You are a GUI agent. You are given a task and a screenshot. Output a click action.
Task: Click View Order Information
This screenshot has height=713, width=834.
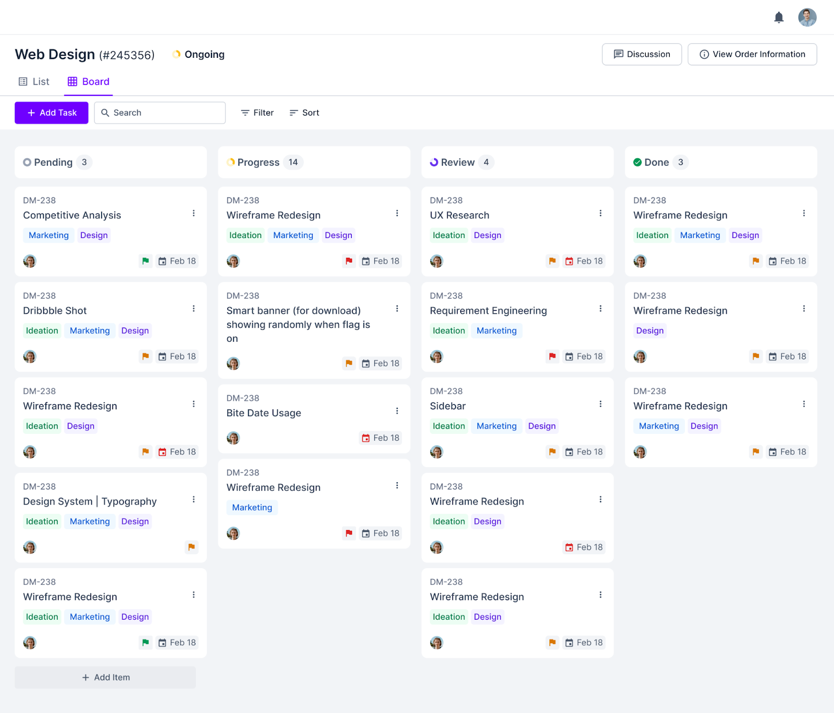pos(752,54)
